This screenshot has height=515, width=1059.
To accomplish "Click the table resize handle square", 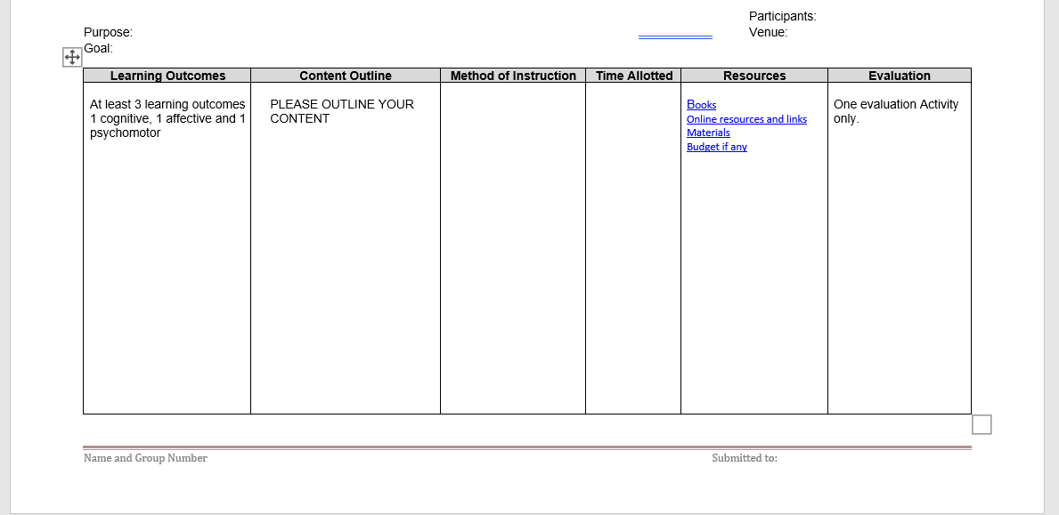I will coord(982,424).
